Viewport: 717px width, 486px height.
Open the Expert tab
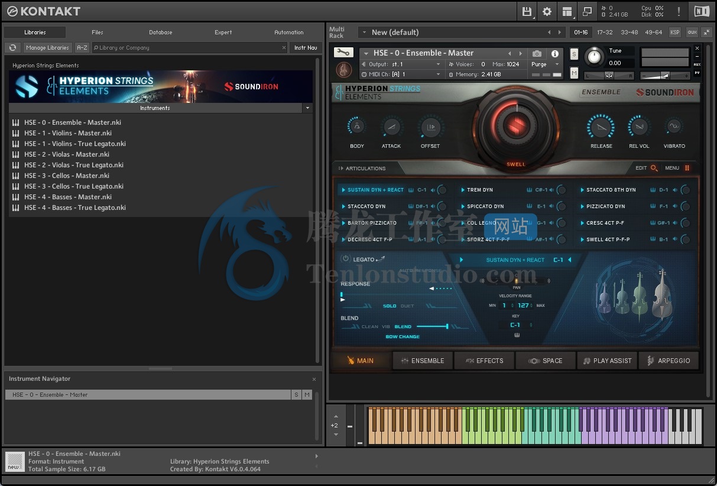coord(223,33)
